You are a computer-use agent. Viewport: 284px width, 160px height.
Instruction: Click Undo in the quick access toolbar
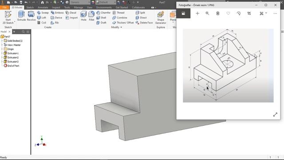pos(26,2)
